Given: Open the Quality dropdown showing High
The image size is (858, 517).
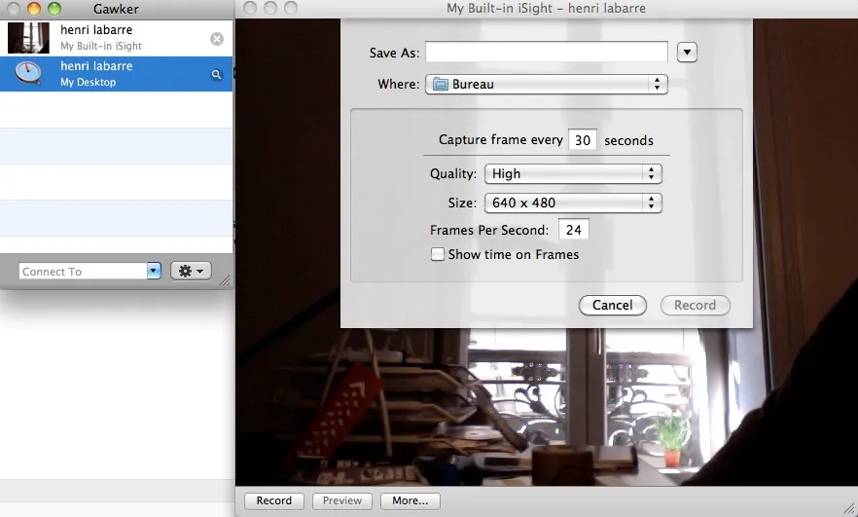Looking at the screenshot, I should (573, 174).
